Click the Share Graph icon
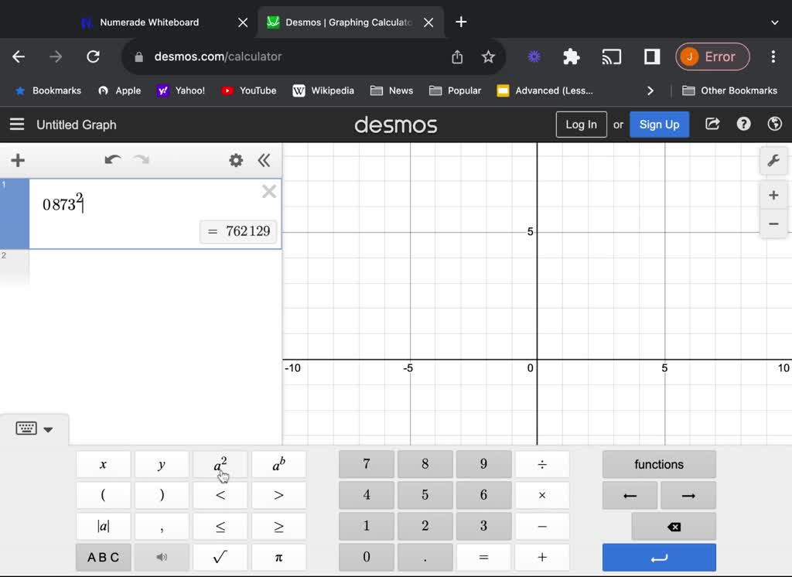This screenshot has height=577, width=792. tap(712, 125)
